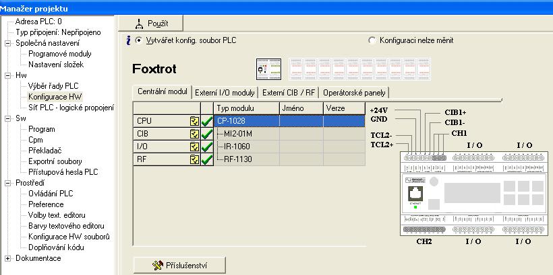The image size is (553, 275).
Task: Collapse the 'Hw' tree node
Action: [x=8, y=75]
